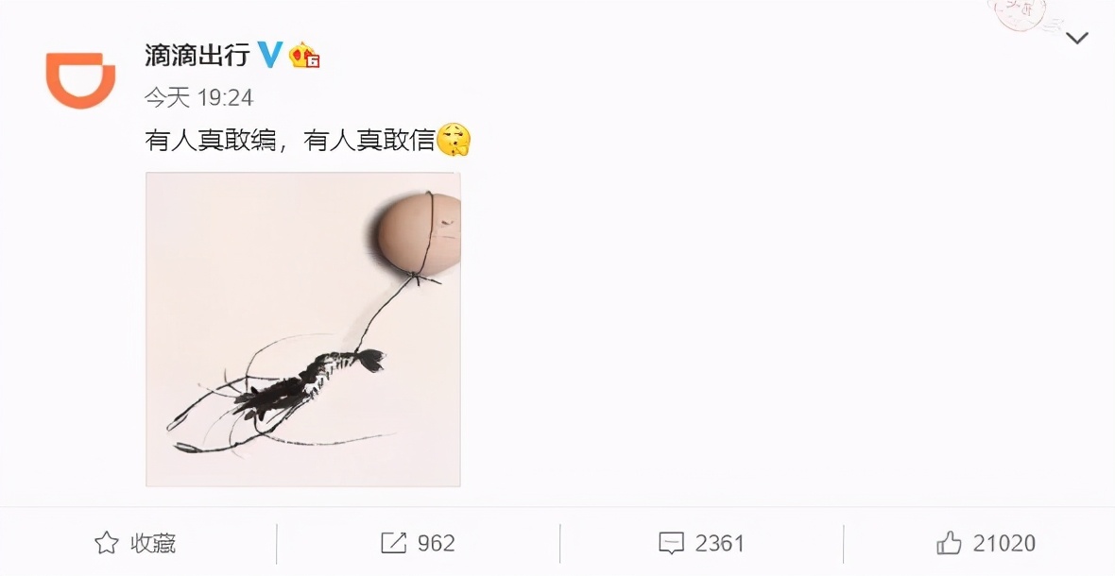Click the comment bubble icon

tap(672, 543)
